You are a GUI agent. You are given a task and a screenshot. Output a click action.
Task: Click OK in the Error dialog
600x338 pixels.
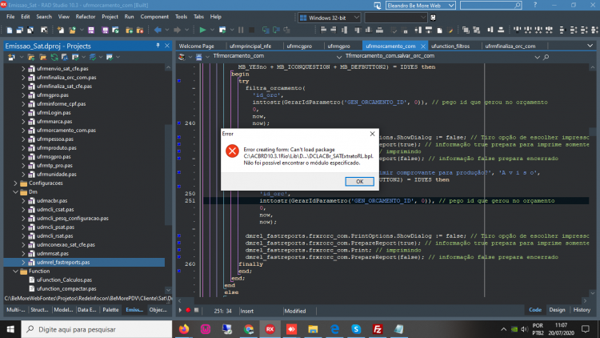[x=359, y=181]
